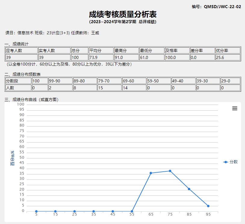Viewport: 245px width, 224px height.
Task: Click the chart data point at score 35
Action: (x=94, y=211)
